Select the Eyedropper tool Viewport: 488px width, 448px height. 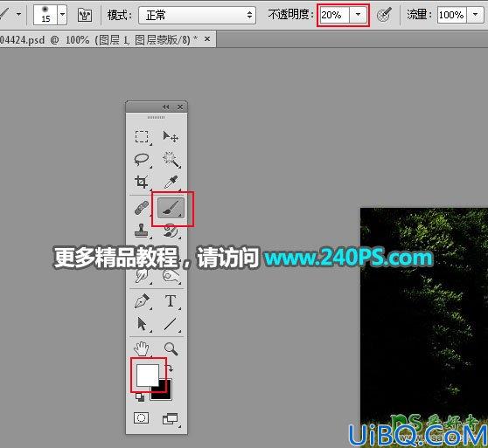(x=171, y=182)
